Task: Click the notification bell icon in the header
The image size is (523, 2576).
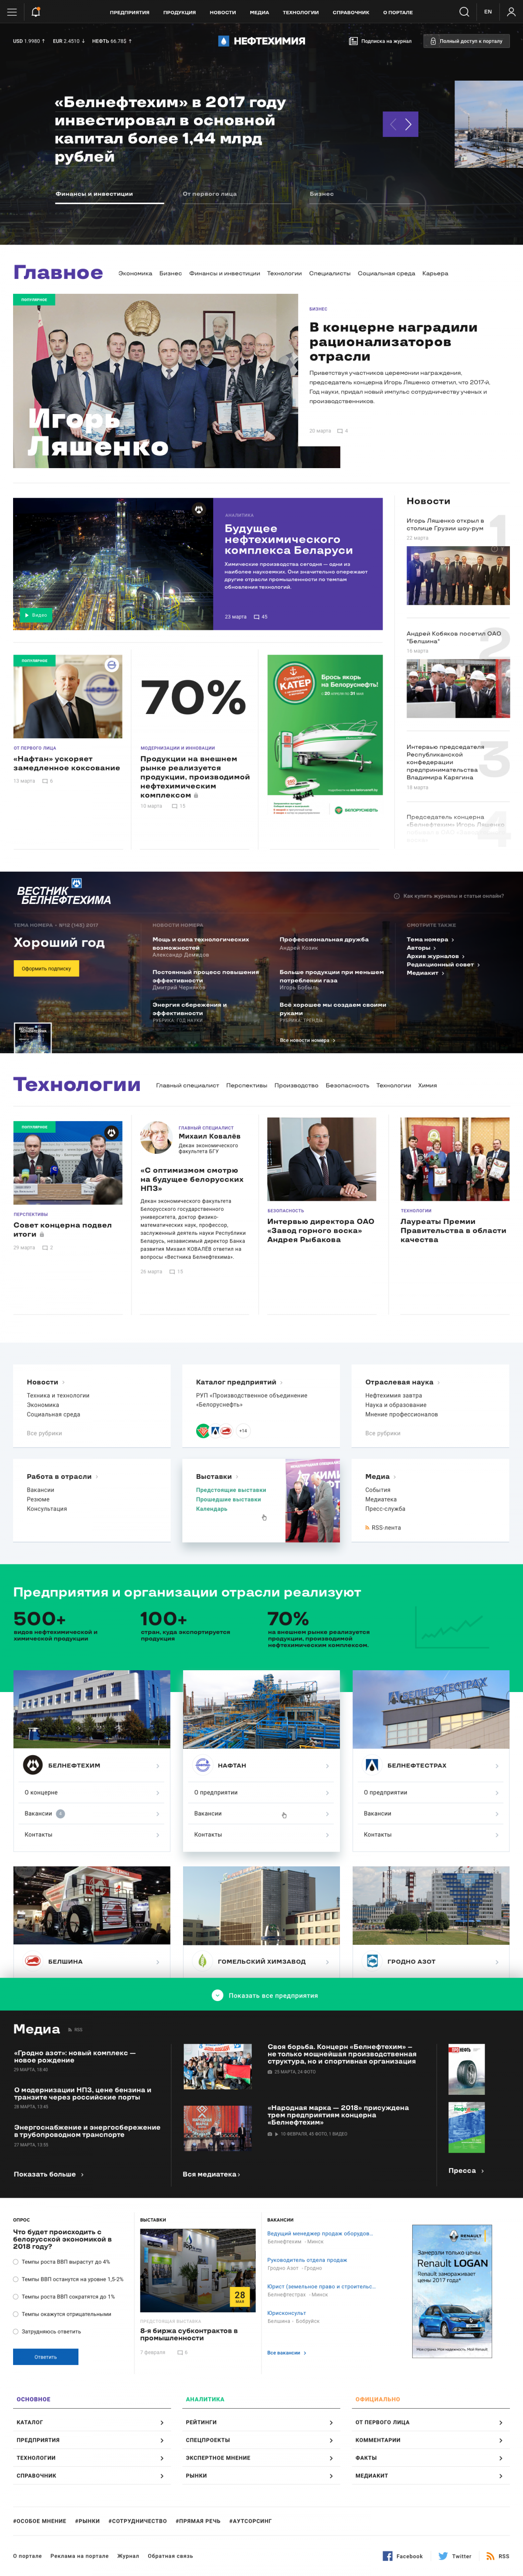Action: click(36, 12)
